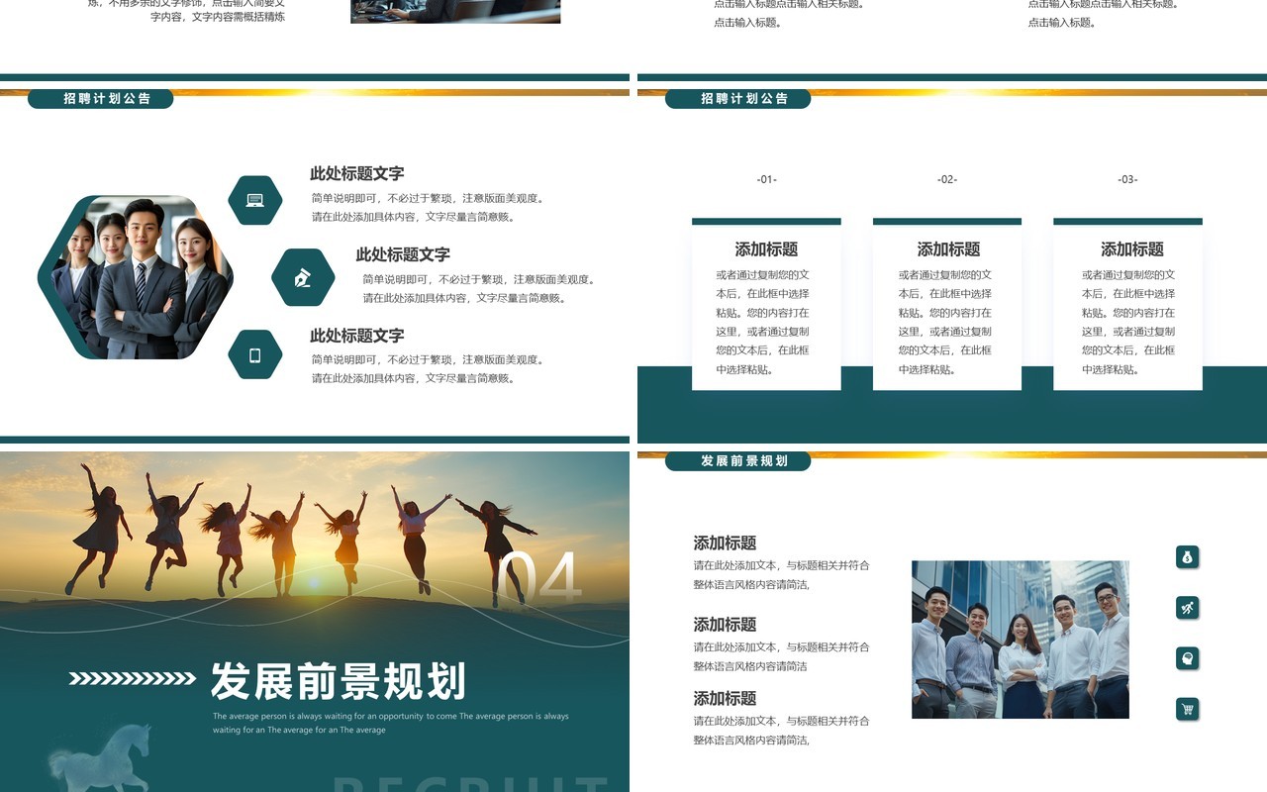Click 此处标题文字 beside the laptop icon
This screenshot has width=1267, height=792.
pos(357,173)
